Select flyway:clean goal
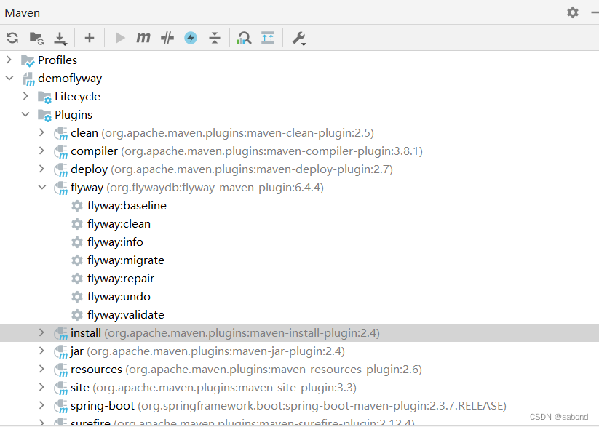This screenshot has height=427, width=599. (119, 224)
